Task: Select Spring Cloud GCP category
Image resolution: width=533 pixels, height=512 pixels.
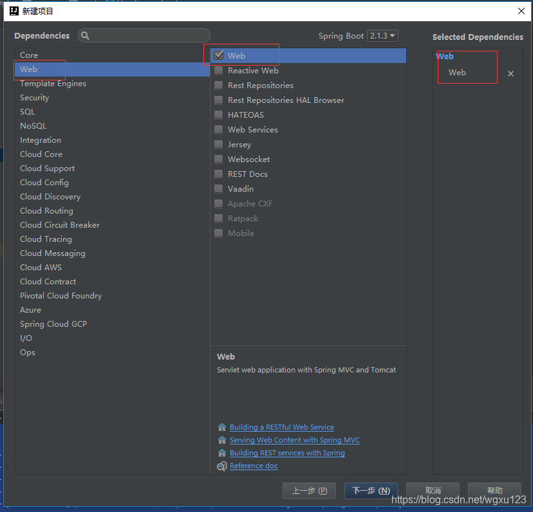Action: click(112, 324)
